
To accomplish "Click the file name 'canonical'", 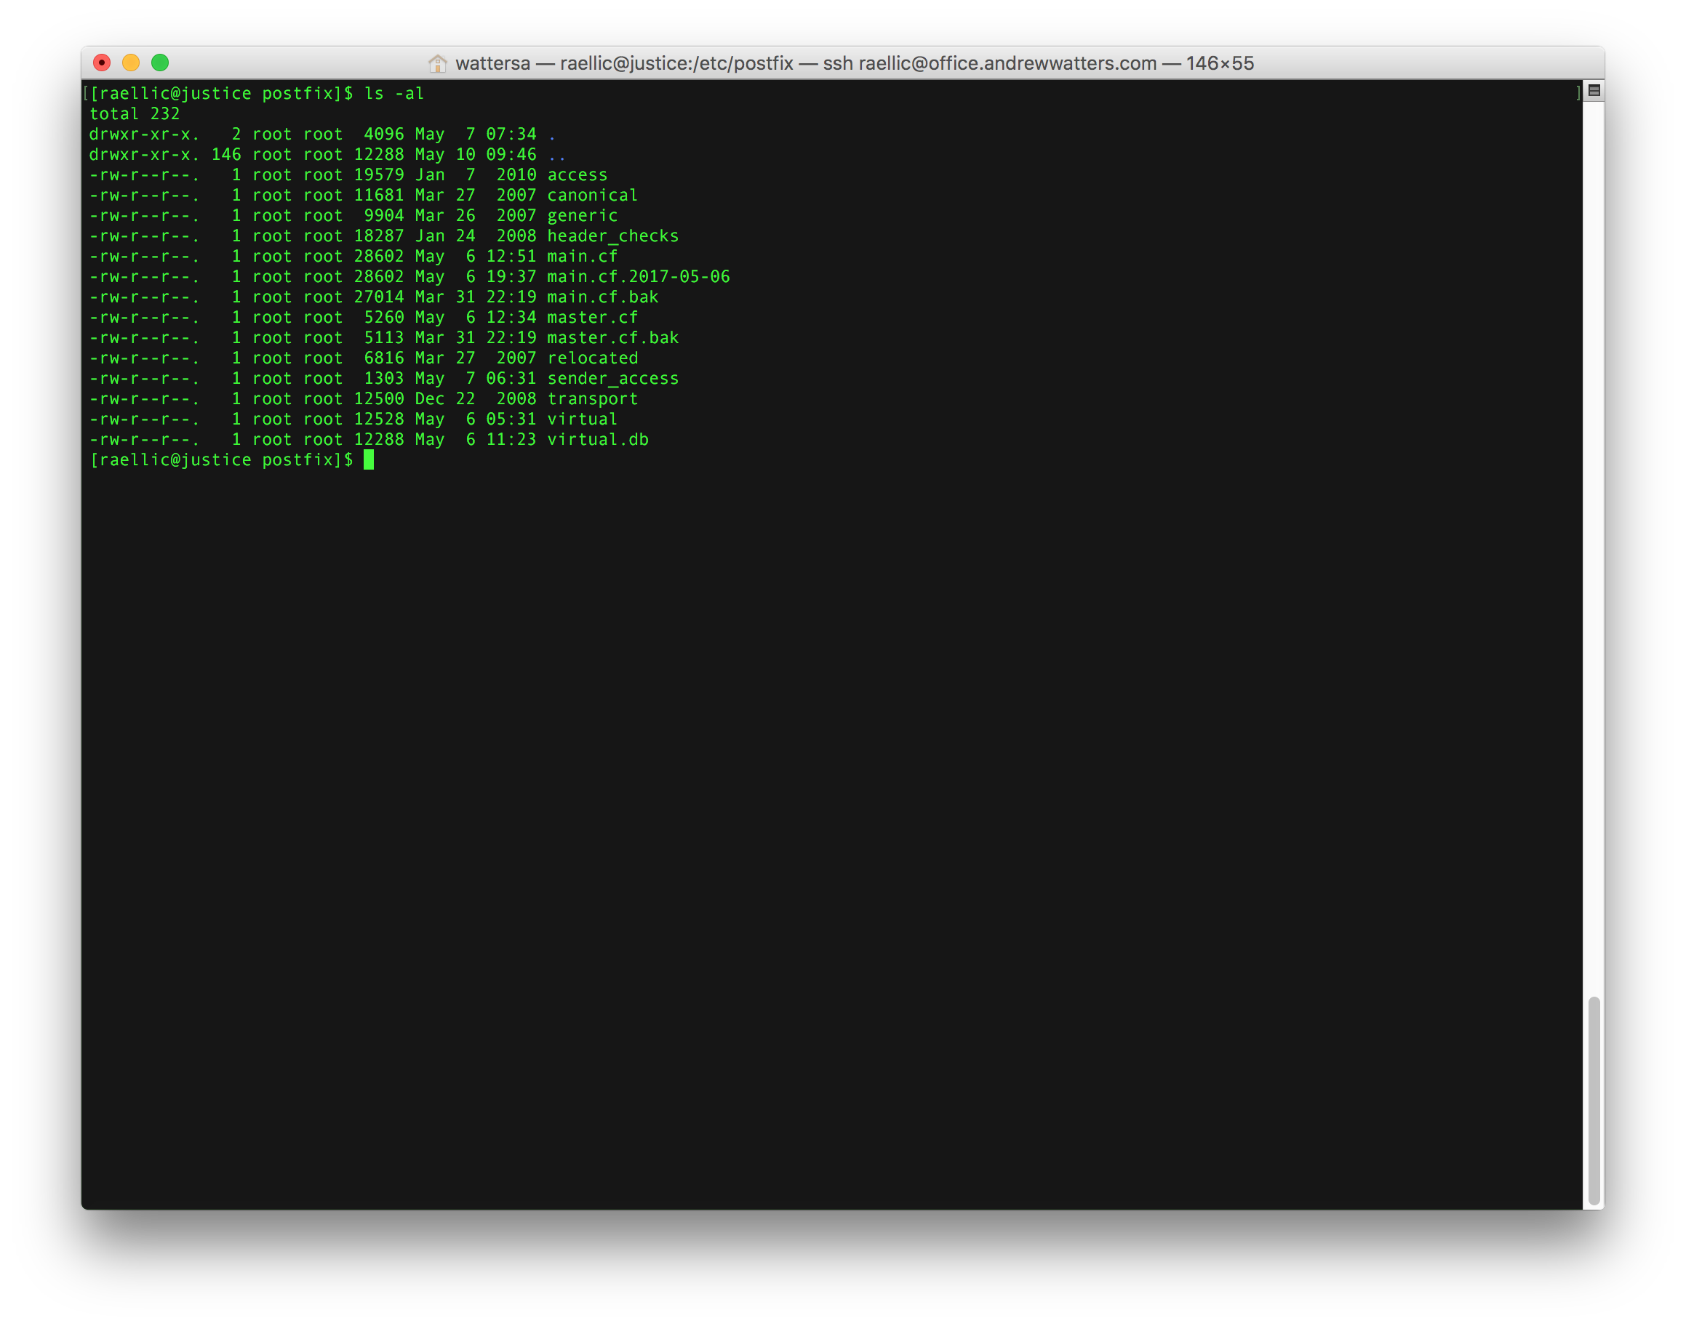I will [x=593, y=196].
